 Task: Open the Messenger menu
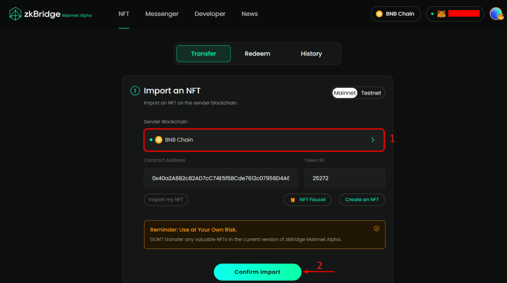162,14
